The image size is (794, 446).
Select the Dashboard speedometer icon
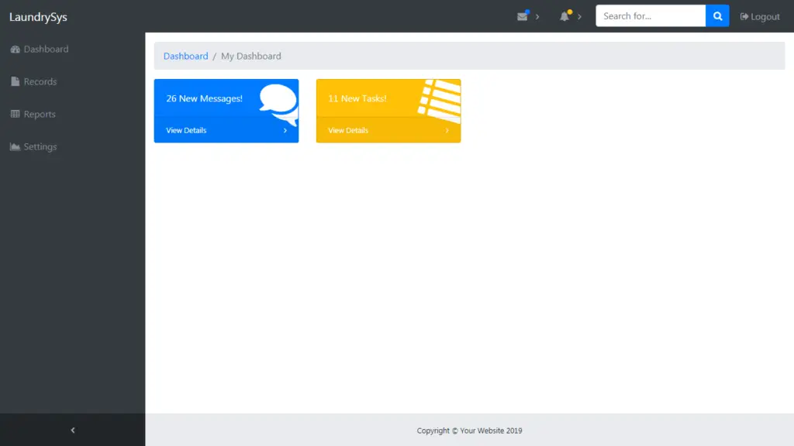click(x=16, y=49)
